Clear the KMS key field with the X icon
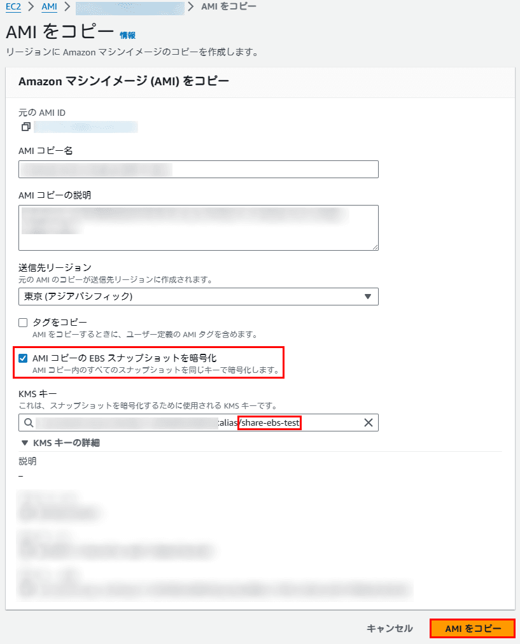 (369, 423)
